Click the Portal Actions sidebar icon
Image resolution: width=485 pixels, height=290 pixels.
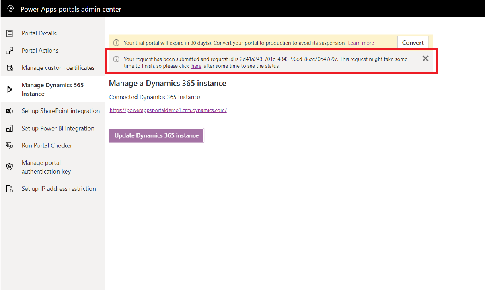(x=10, y=51)
